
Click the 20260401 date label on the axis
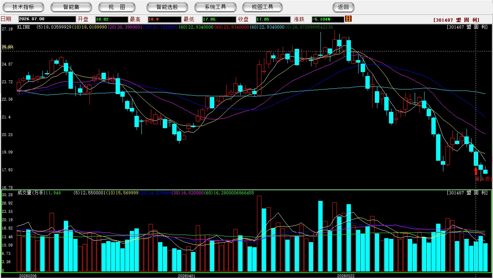click(x=187, y=276)
